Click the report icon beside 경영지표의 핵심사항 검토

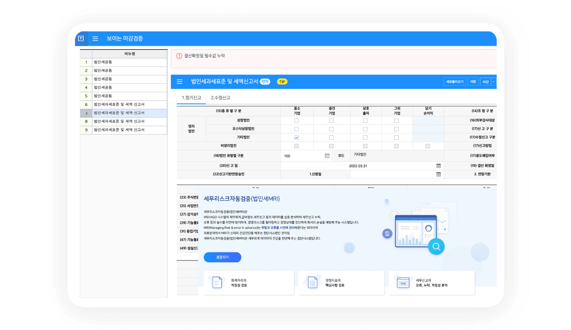point(312,282)
